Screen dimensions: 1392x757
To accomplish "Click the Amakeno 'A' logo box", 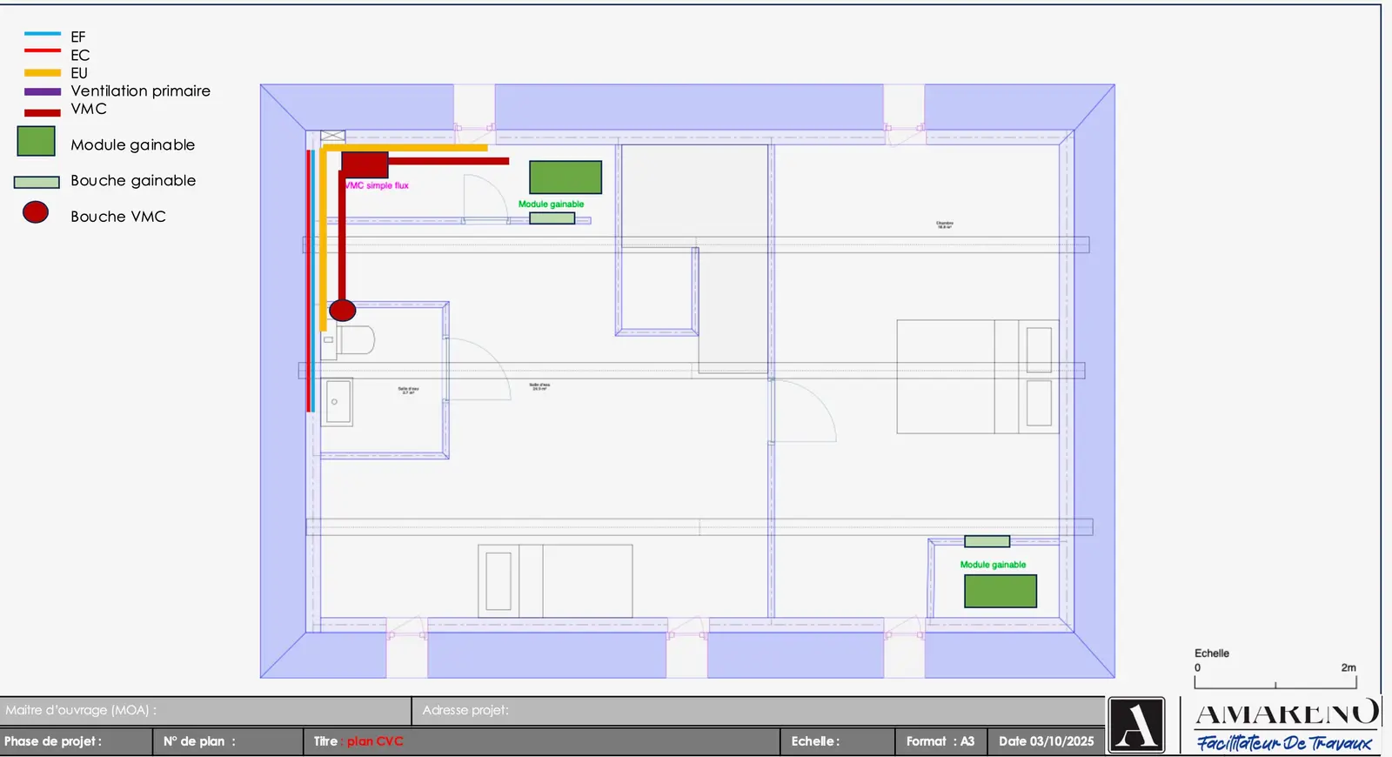I will (1136, 725).
